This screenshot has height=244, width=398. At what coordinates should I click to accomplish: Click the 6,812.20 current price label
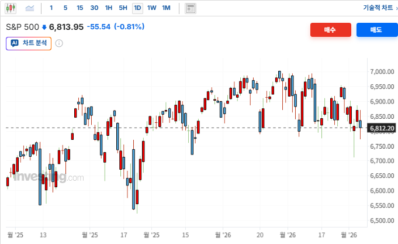382,128
